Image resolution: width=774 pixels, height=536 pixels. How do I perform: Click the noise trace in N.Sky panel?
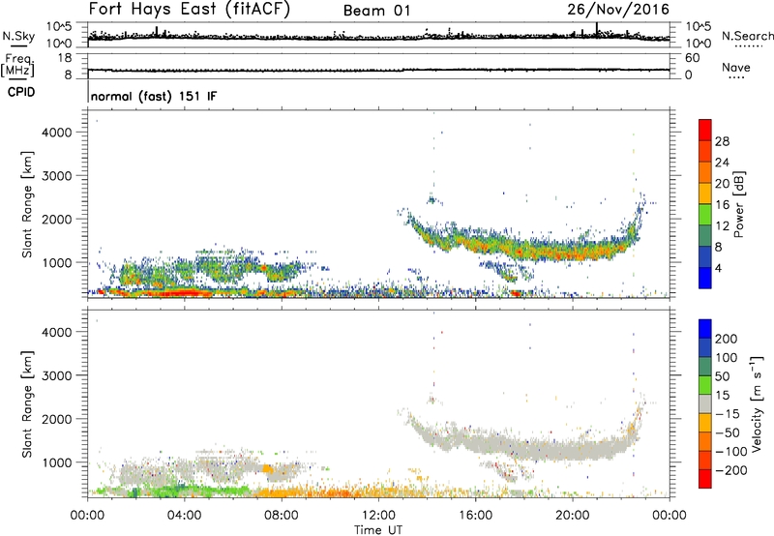coord(378,37)
